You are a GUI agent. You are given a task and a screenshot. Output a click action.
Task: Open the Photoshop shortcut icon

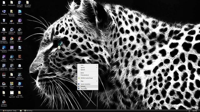pyautogui.click(x=4, y=49)
